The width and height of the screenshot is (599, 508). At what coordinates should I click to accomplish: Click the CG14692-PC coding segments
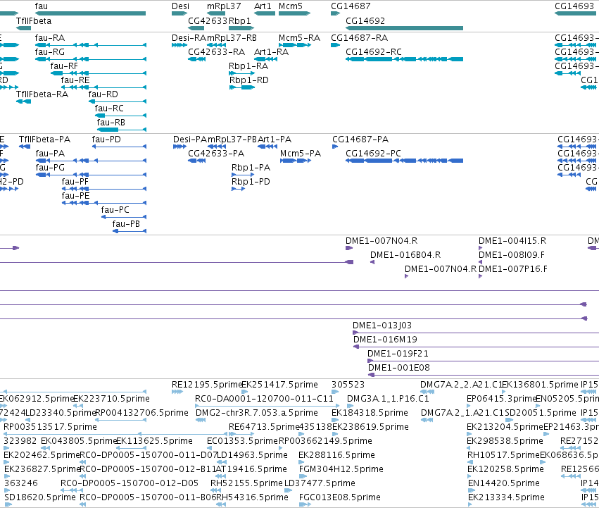click(x=405, y=160)
